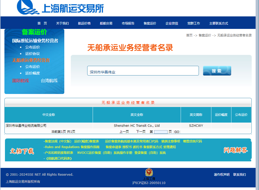Click 备案运价 in the breadcrumb

[205, 35]
